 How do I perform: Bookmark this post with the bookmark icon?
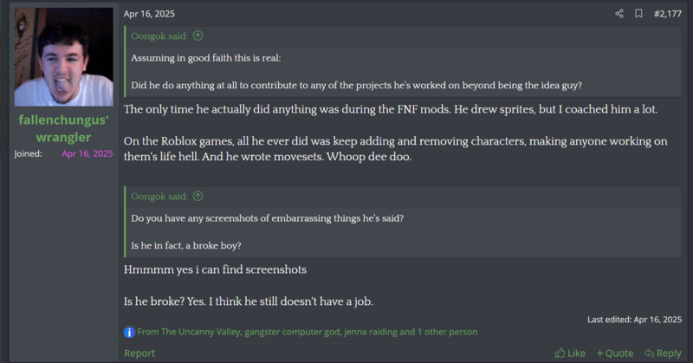[638, 14]
